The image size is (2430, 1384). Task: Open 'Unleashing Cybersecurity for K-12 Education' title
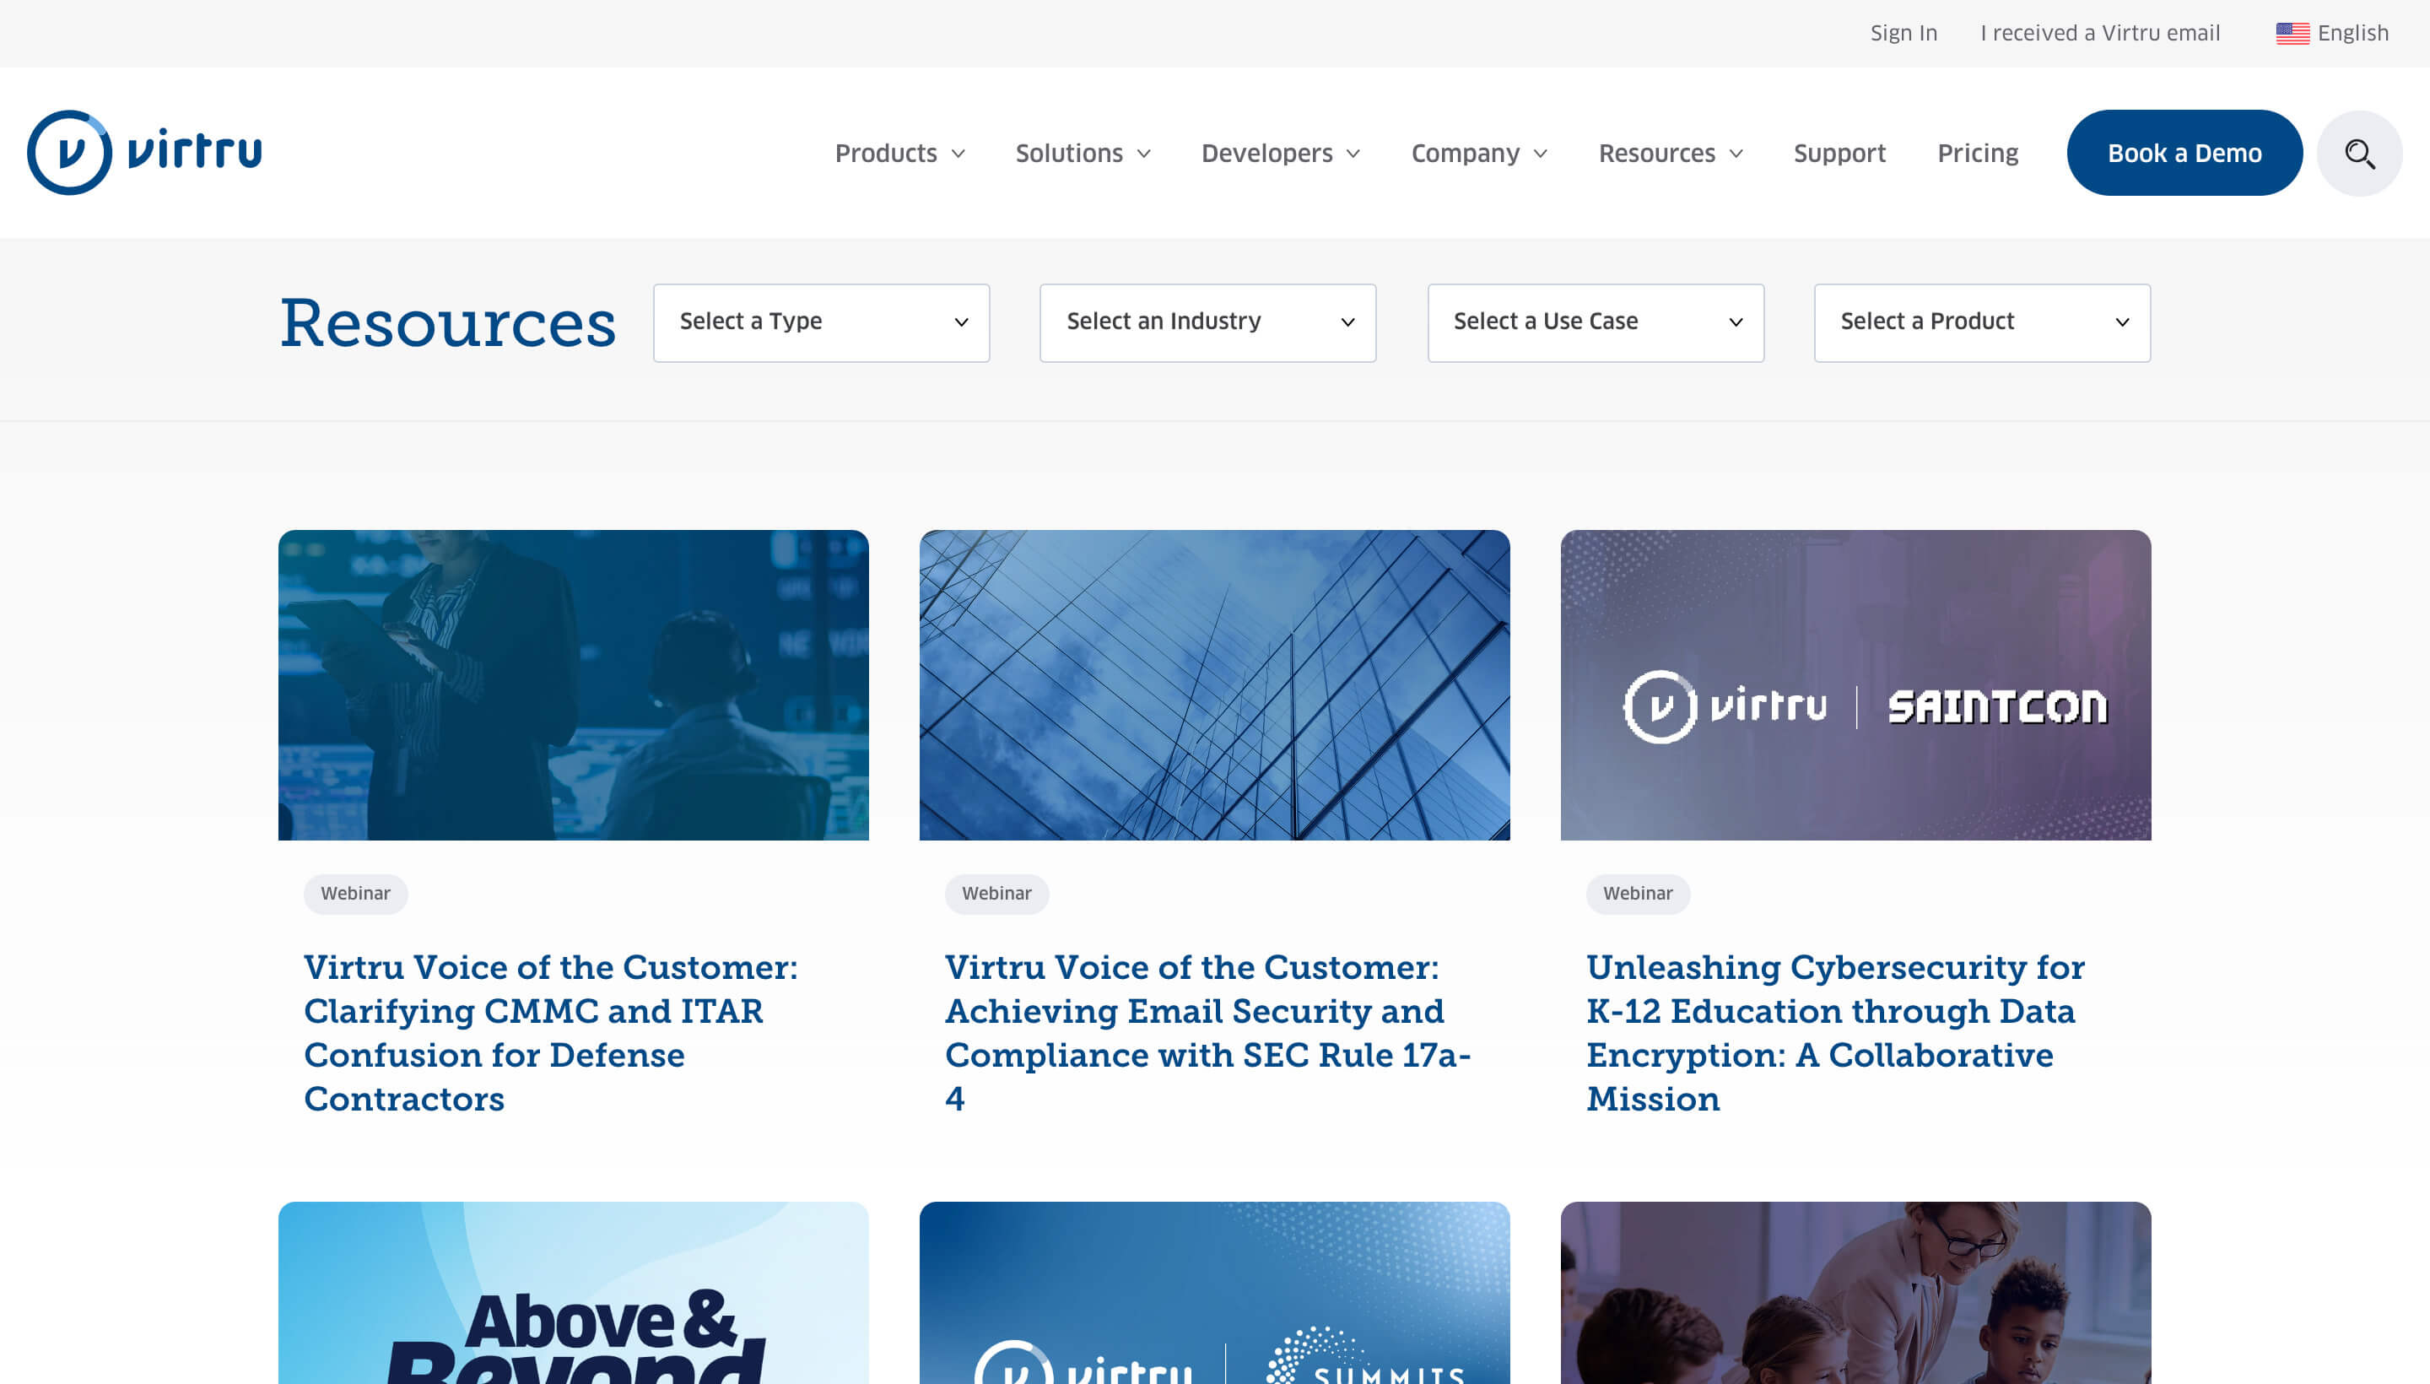(x=1835, y=1032)
